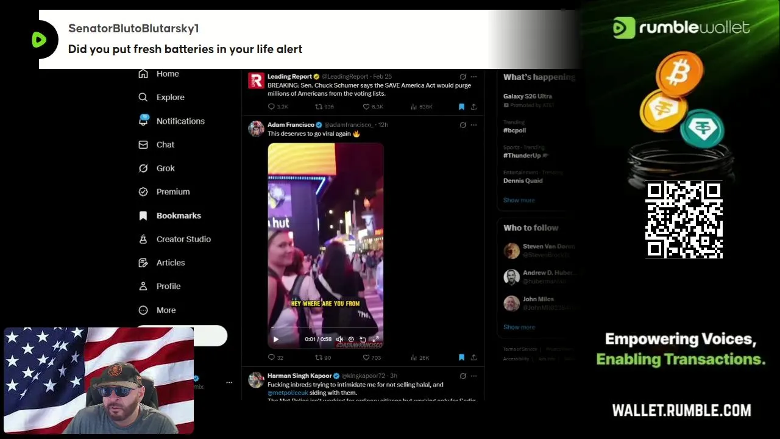
Task: Share the Adam Francisco post
Action: click(473, 357)
